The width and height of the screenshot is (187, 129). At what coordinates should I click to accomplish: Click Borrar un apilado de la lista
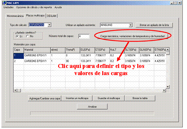[154, 25]
